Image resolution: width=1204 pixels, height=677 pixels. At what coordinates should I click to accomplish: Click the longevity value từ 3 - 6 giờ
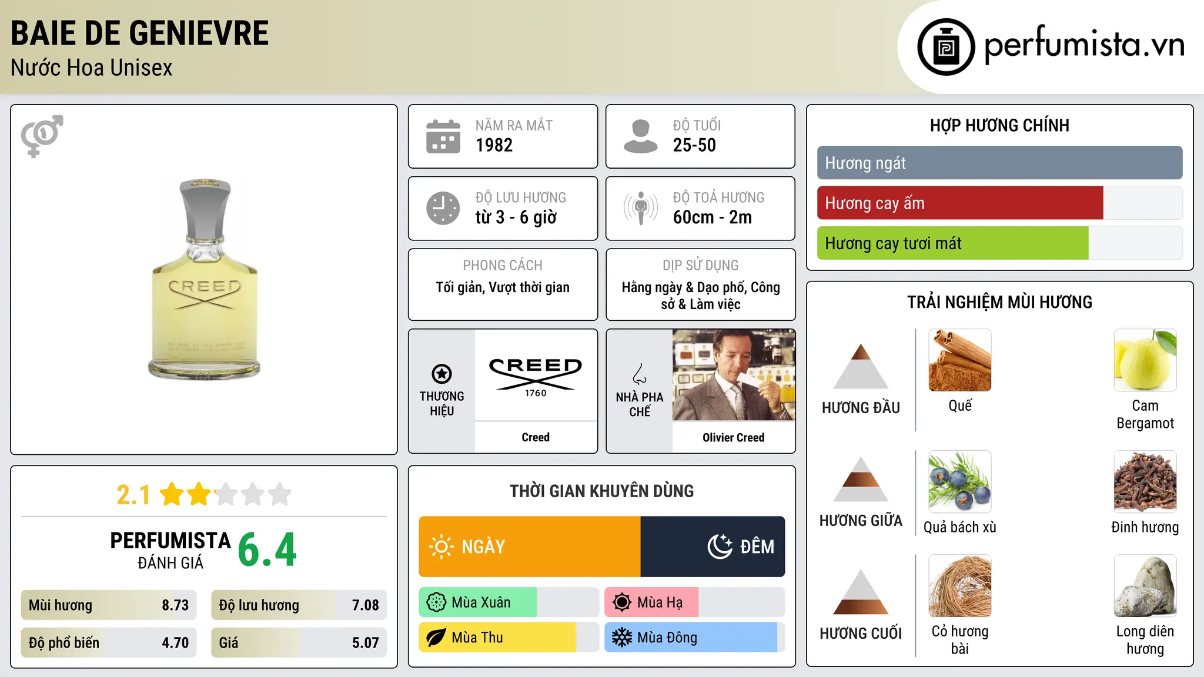[516, 217]
